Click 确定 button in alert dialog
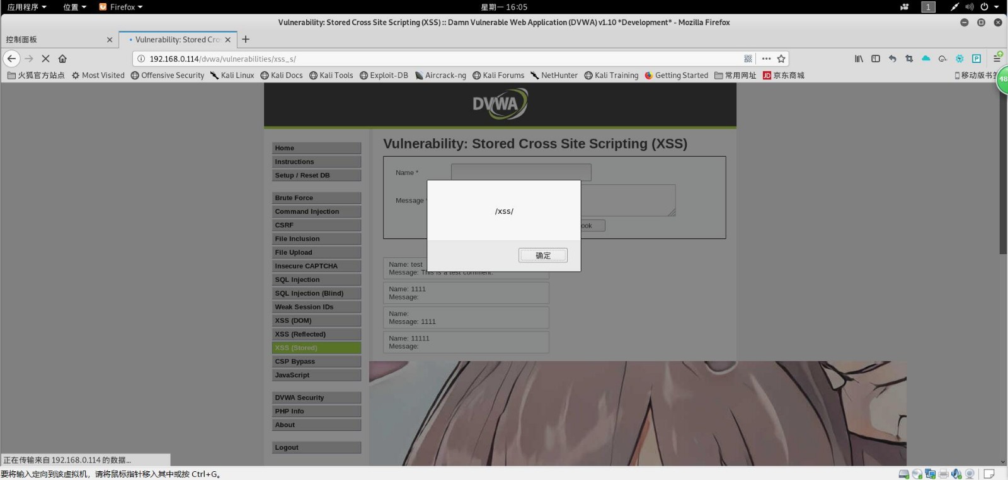 tap(543, 255)
